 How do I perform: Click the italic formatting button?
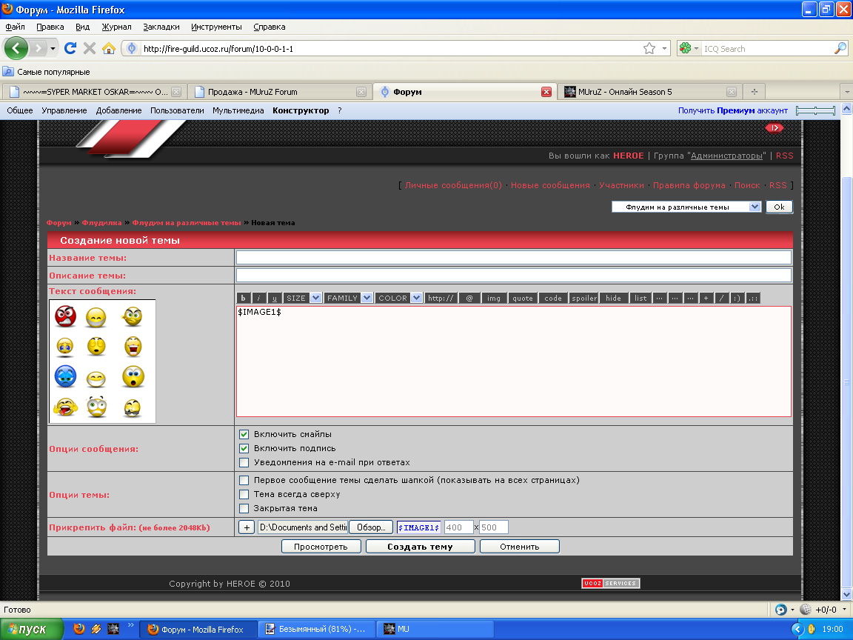point(258,298)
